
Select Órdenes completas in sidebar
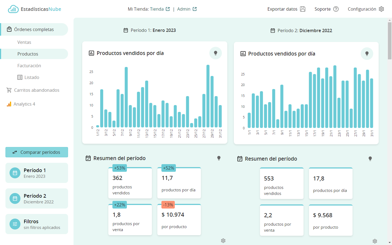point(34,29)
